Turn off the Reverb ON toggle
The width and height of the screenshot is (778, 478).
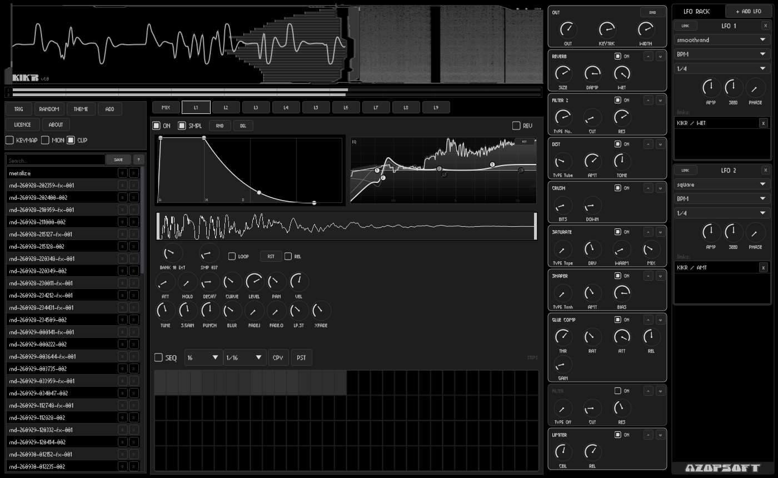617,56
